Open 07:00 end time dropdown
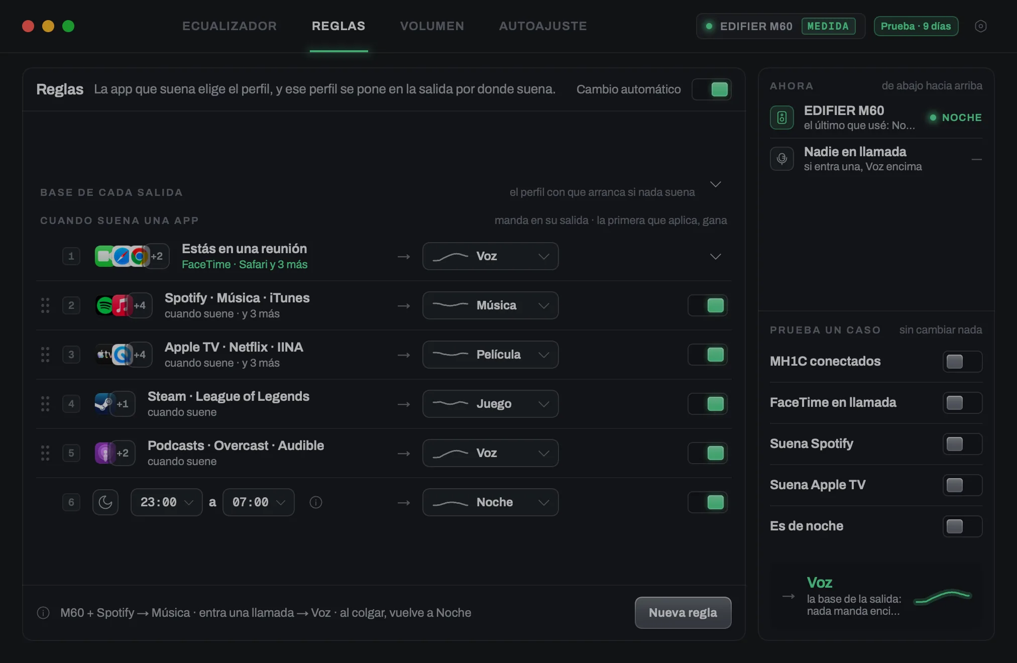The image size is (1017, 663). coord(259,502)
